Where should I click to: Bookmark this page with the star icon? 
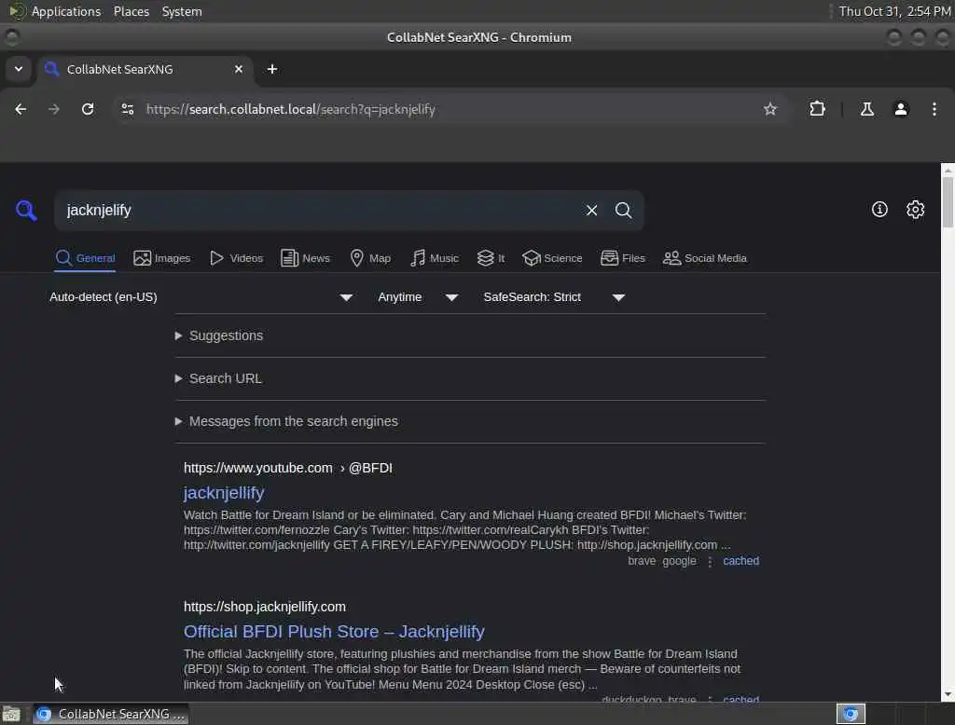point(770,109)
